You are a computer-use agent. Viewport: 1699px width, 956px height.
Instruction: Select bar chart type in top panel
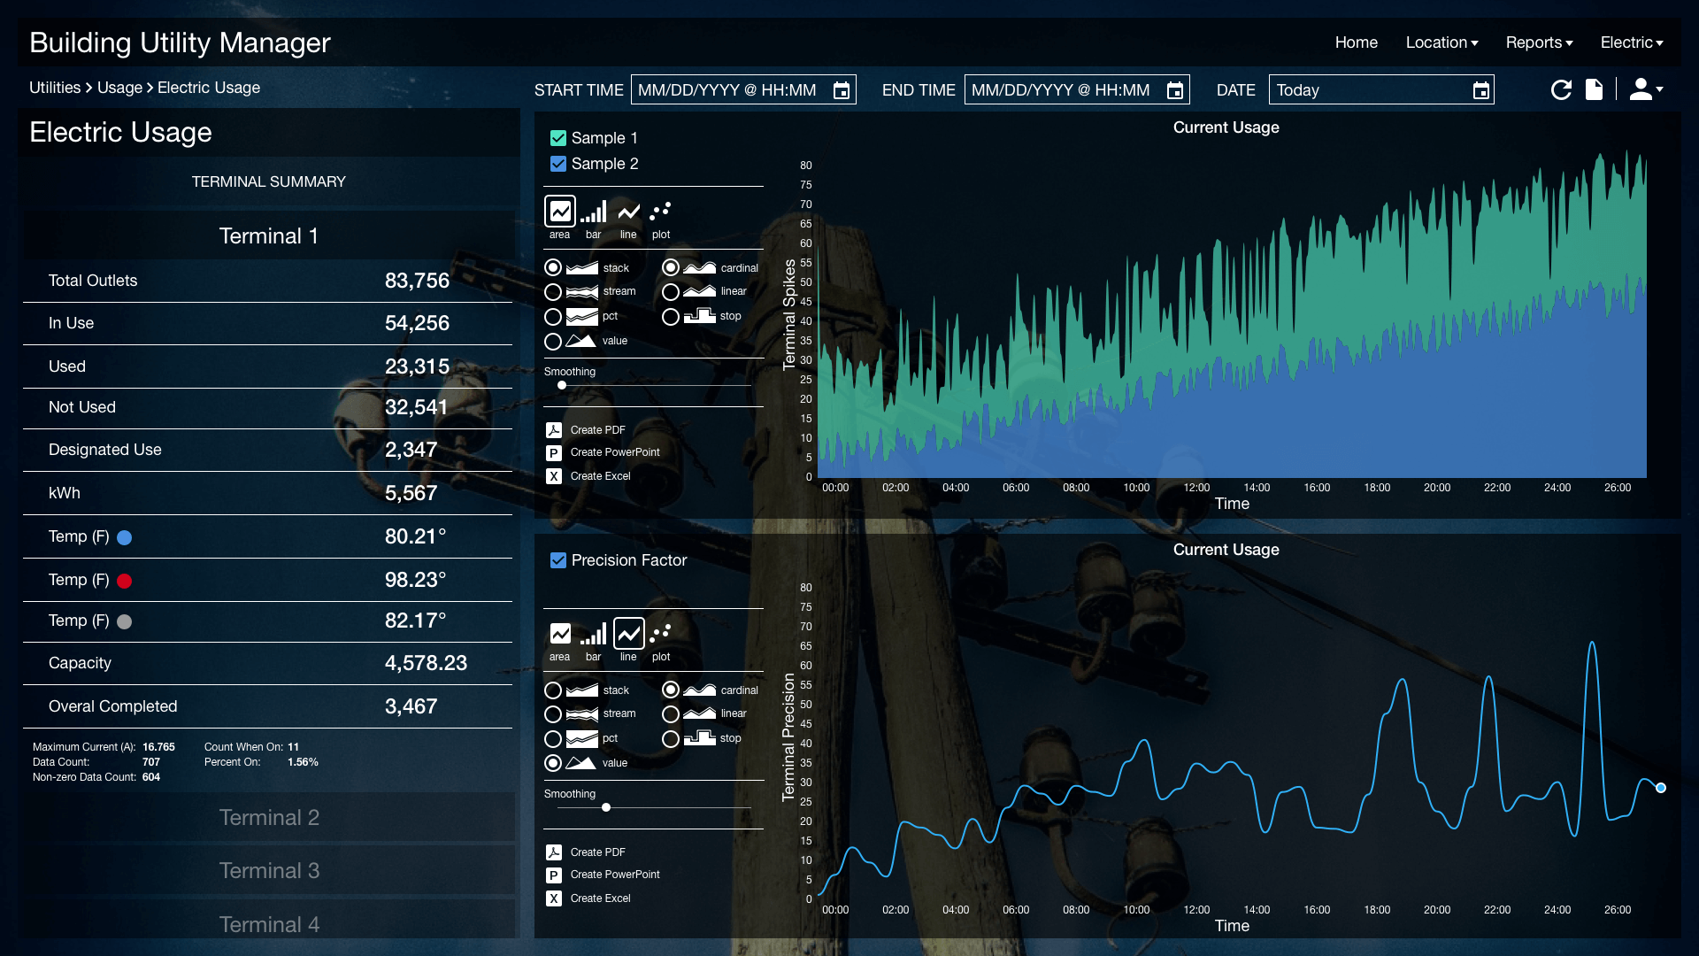point(593,213)
